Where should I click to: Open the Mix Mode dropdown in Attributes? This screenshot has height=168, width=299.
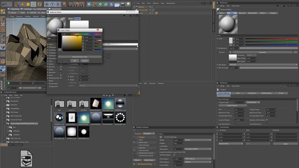tap(263, 65)
